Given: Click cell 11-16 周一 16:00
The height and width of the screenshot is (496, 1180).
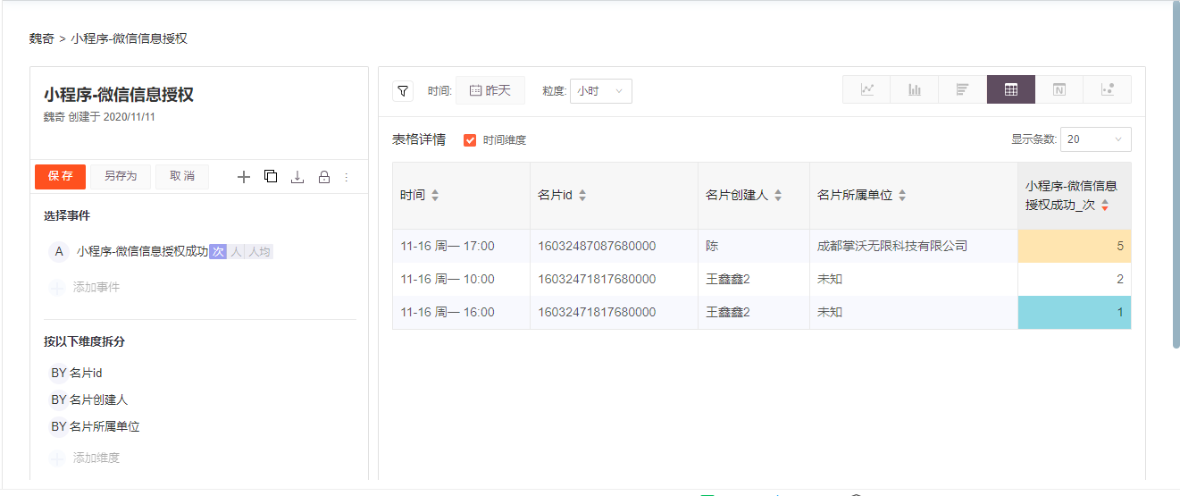Looking at the screenshot, I should click(461, 312).
